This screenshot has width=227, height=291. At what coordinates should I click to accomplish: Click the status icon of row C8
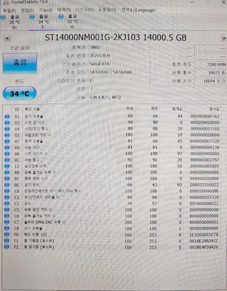pyautogui.click(x=7, y=229)
